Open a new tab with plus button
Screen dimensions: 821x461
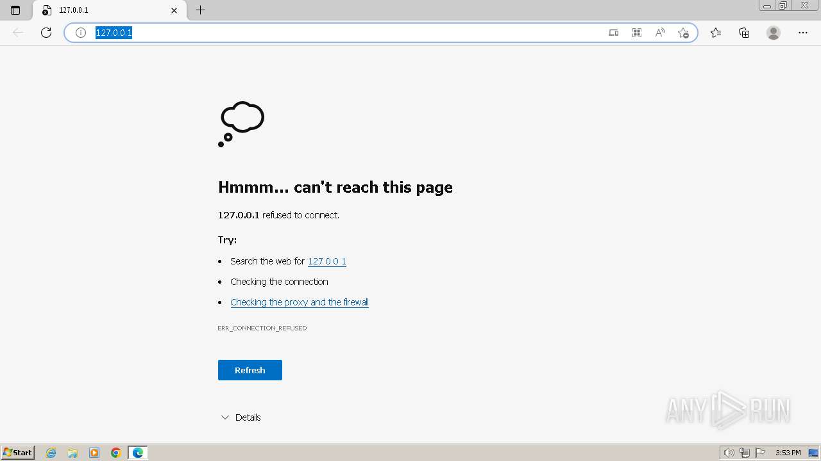(x=201, y=10)
